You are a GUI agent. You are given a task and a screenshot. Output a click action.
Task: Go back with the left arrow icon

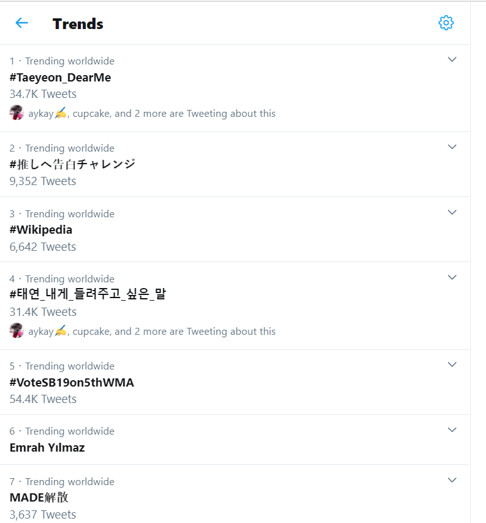[21, 23]
